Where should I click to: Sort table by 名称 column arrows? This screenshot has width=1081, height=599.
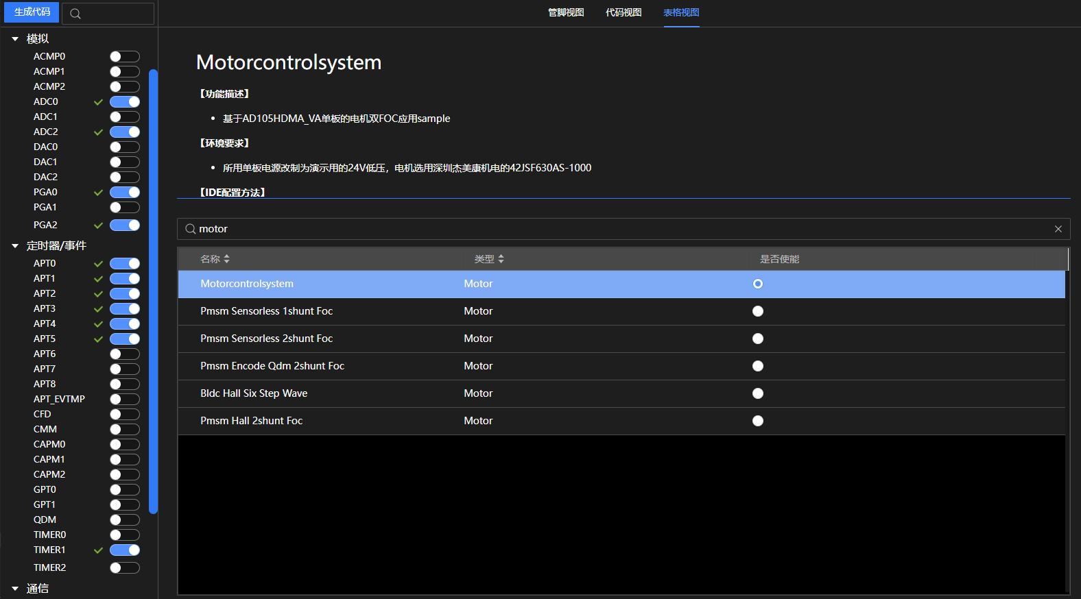[226, 259]
